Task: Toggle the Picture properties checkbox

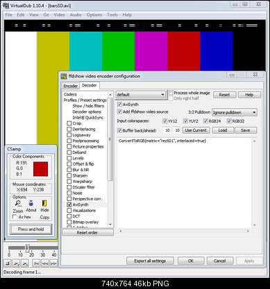Action: (69, 146)
